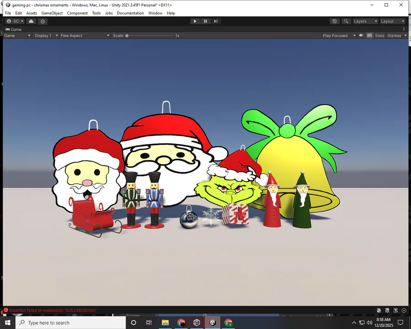Screen dimensions: 411x329
Task: Open the Play Focused dropdown
Action: pyautogui.click(x=339, y=36)
